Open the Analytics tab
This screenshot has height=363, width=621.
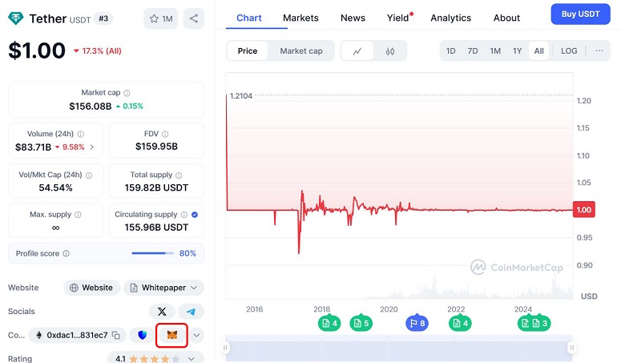pos(450,18)
